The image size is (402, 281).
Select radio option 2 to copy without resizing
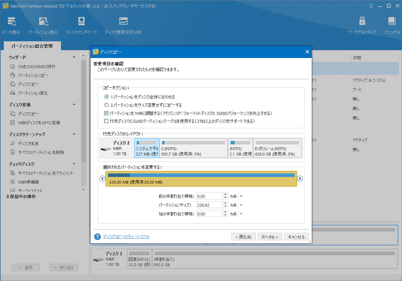pos(106,105)
